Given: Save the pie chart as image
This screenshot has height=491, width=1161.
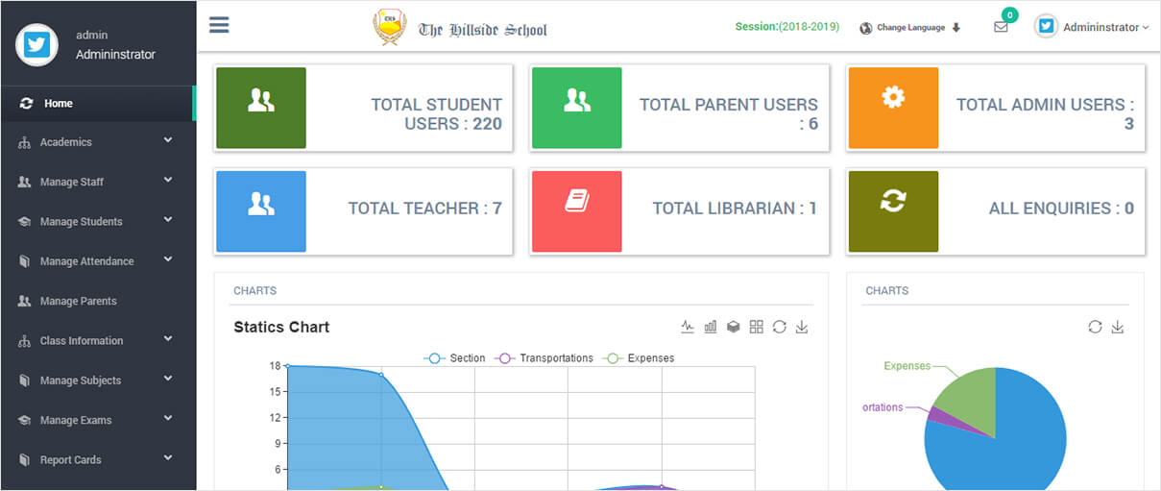Looking at the screenshot, I should (x=1118, y=327).
